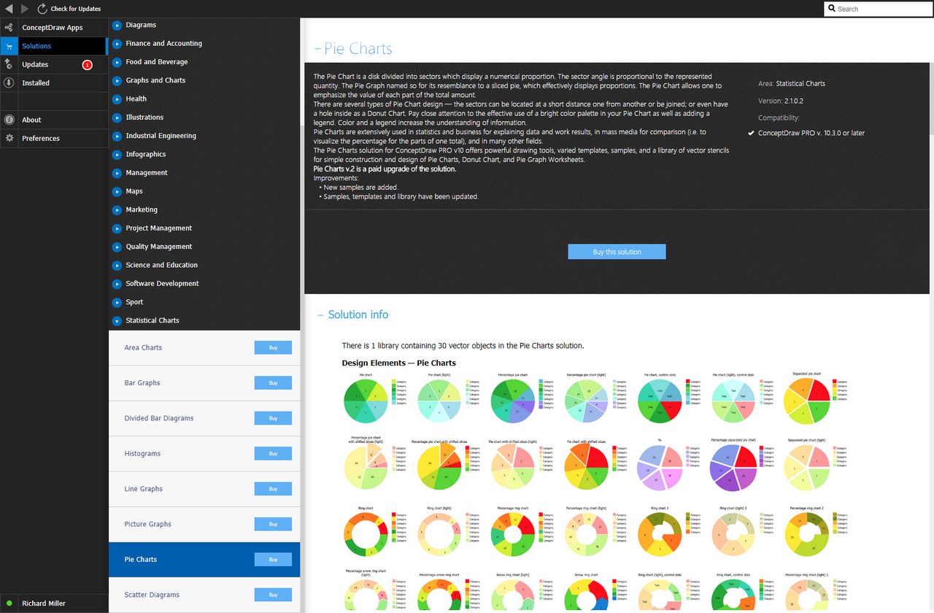Click in the Search field

(879, 9)
